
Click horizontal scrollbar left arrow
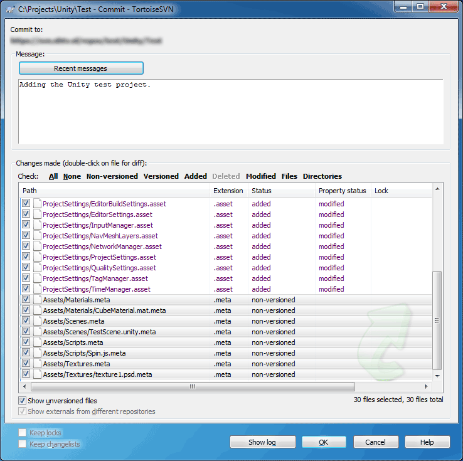tap(24, 386)
